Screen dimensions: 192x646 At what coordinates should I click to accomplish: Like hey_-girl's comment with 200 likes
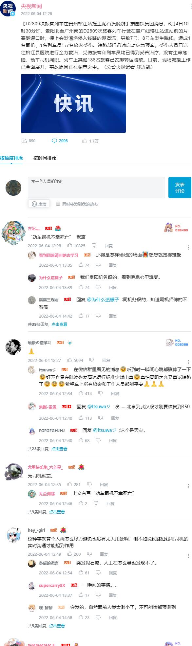click(x=70, y=554)
